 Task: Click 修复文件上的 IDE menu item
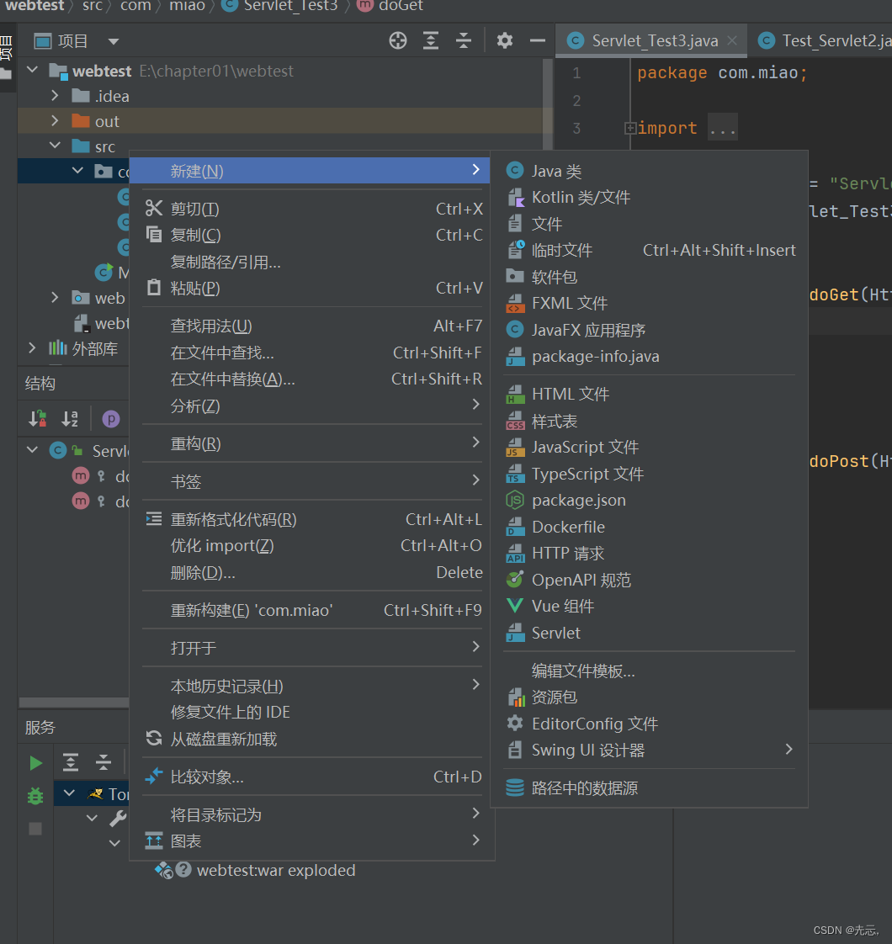(x=312, y=713)
